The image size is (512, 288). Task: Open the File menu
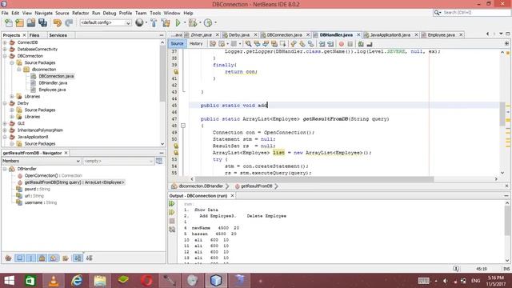pos(5,13)
